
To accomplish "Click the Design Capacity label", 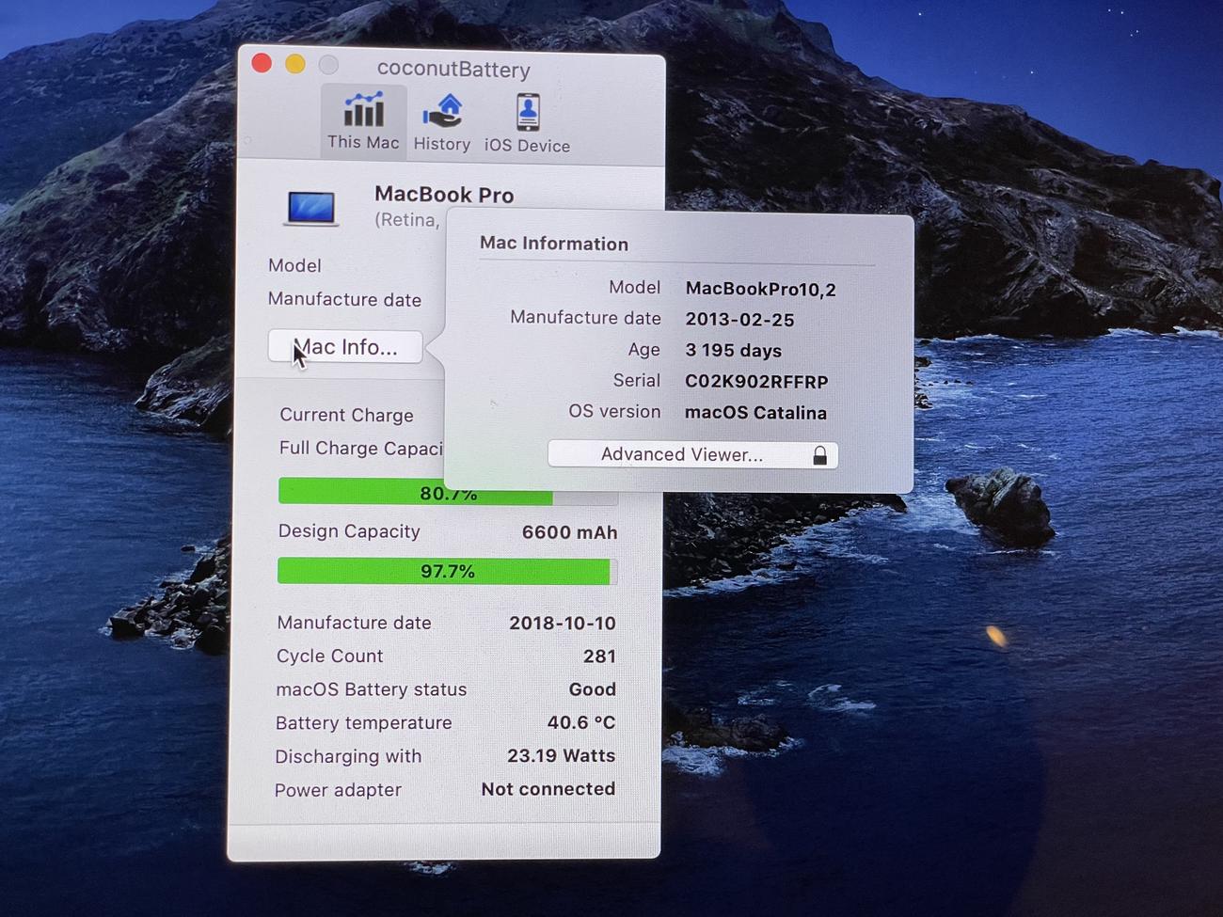I will [349, 531].
